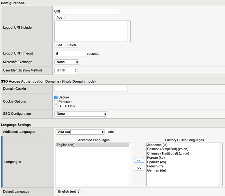Open the User Identification Method dropdown
This screenshot has height=196, width=225.
point(66,70)
